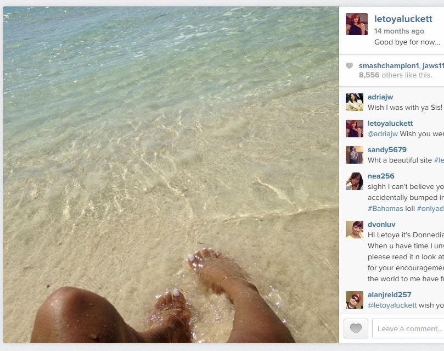444x351 pixels.
Task: Click the heart like button beside comment box
Action: (x=356, y=328)
